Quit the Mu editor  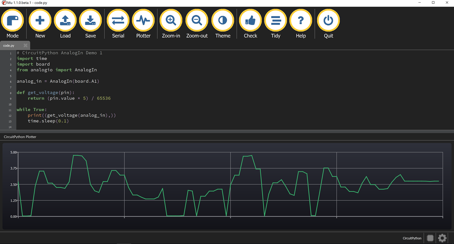coord(328,21)
